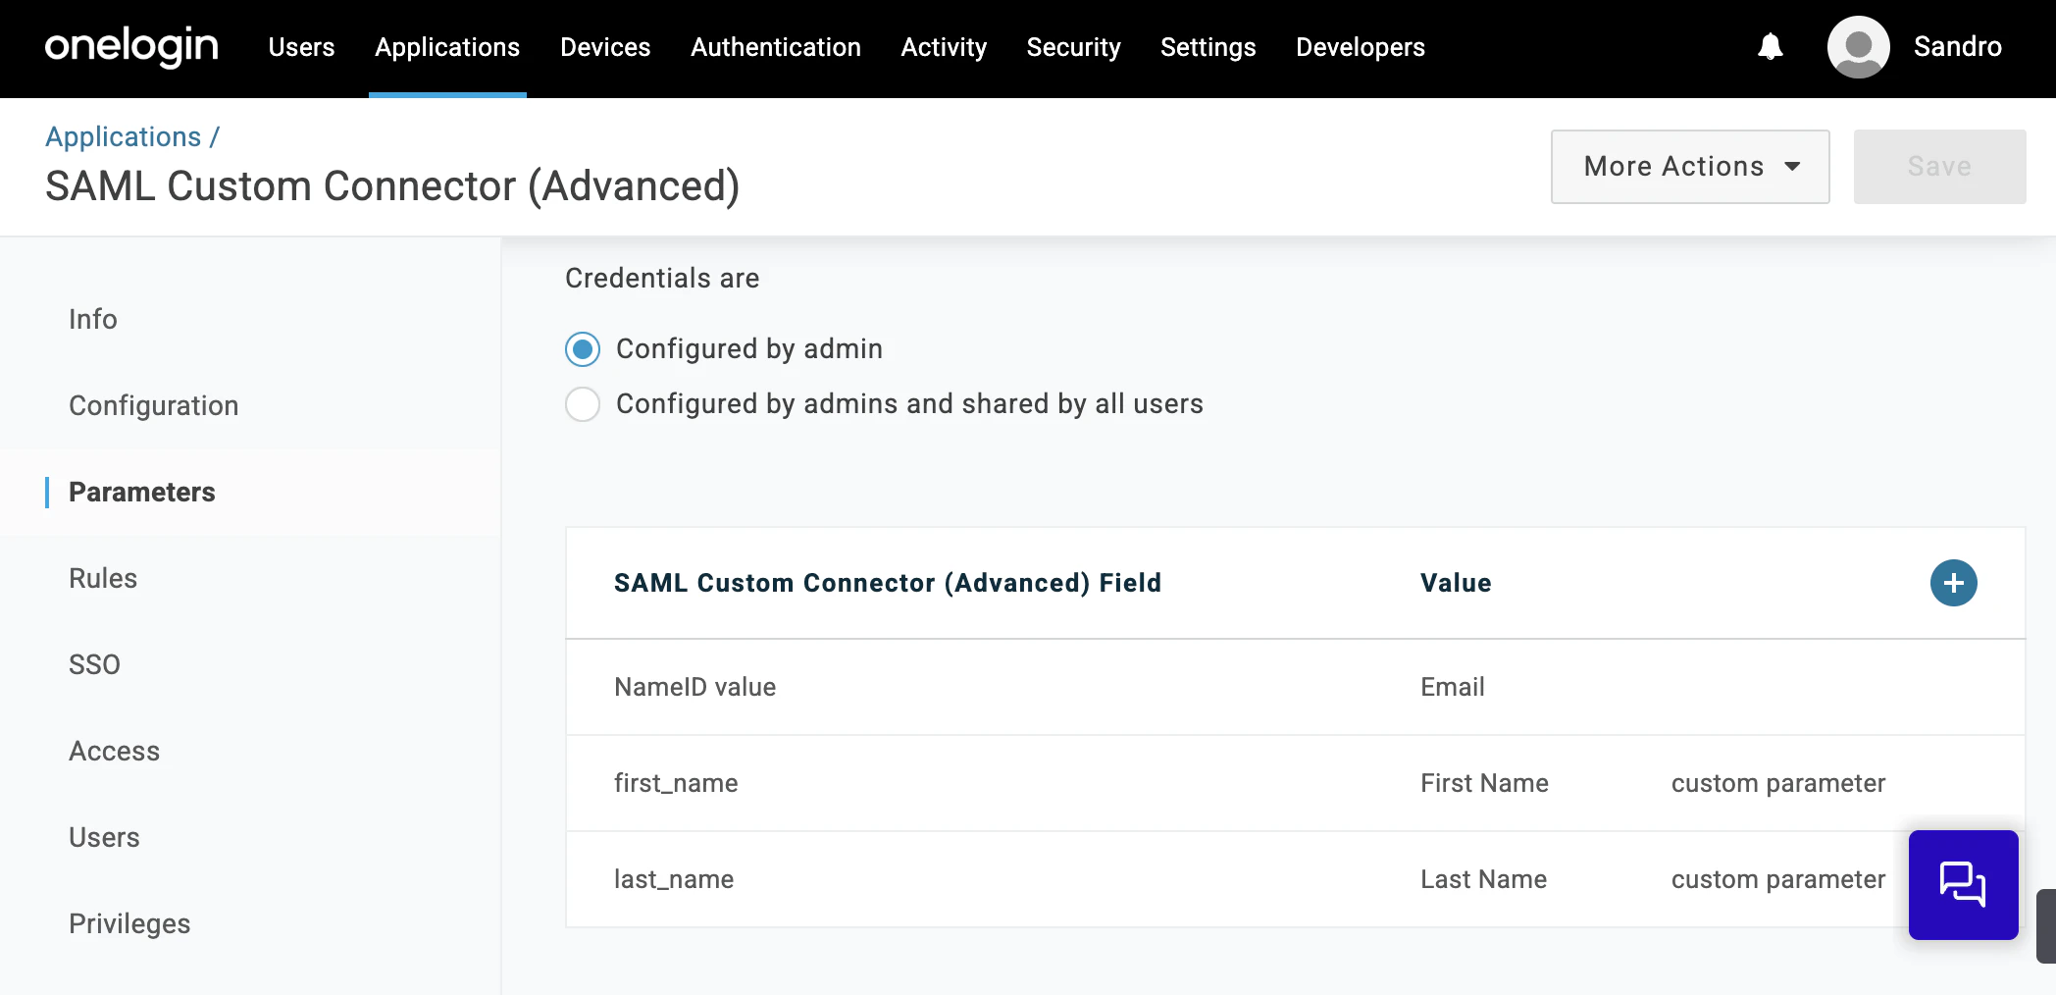Open the Users top menu

[301, 47]
